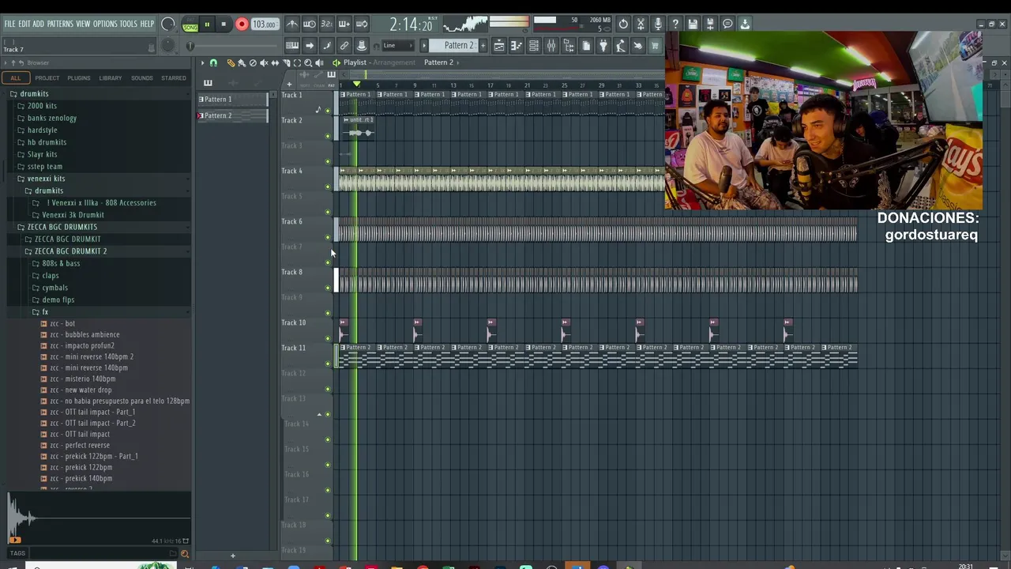Toggle the 3-2-1 countdown before recording
The image size is (1011, 569).
(327, 24)
